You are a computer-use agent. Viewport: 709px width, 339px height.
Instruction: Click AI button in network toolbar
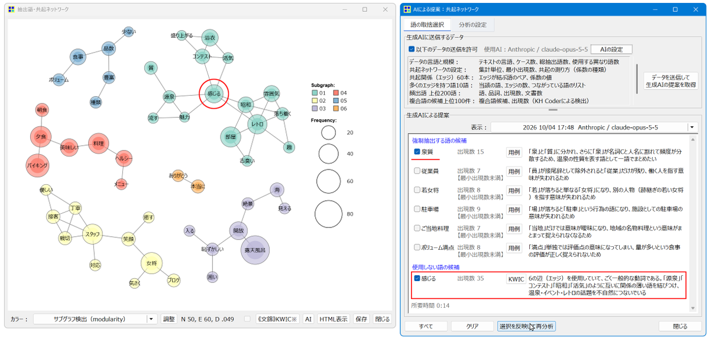point(308,319)
